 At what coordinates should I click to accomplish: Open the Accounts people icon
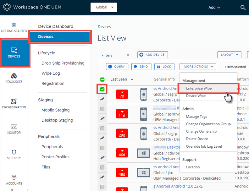(x=14, y=177)
